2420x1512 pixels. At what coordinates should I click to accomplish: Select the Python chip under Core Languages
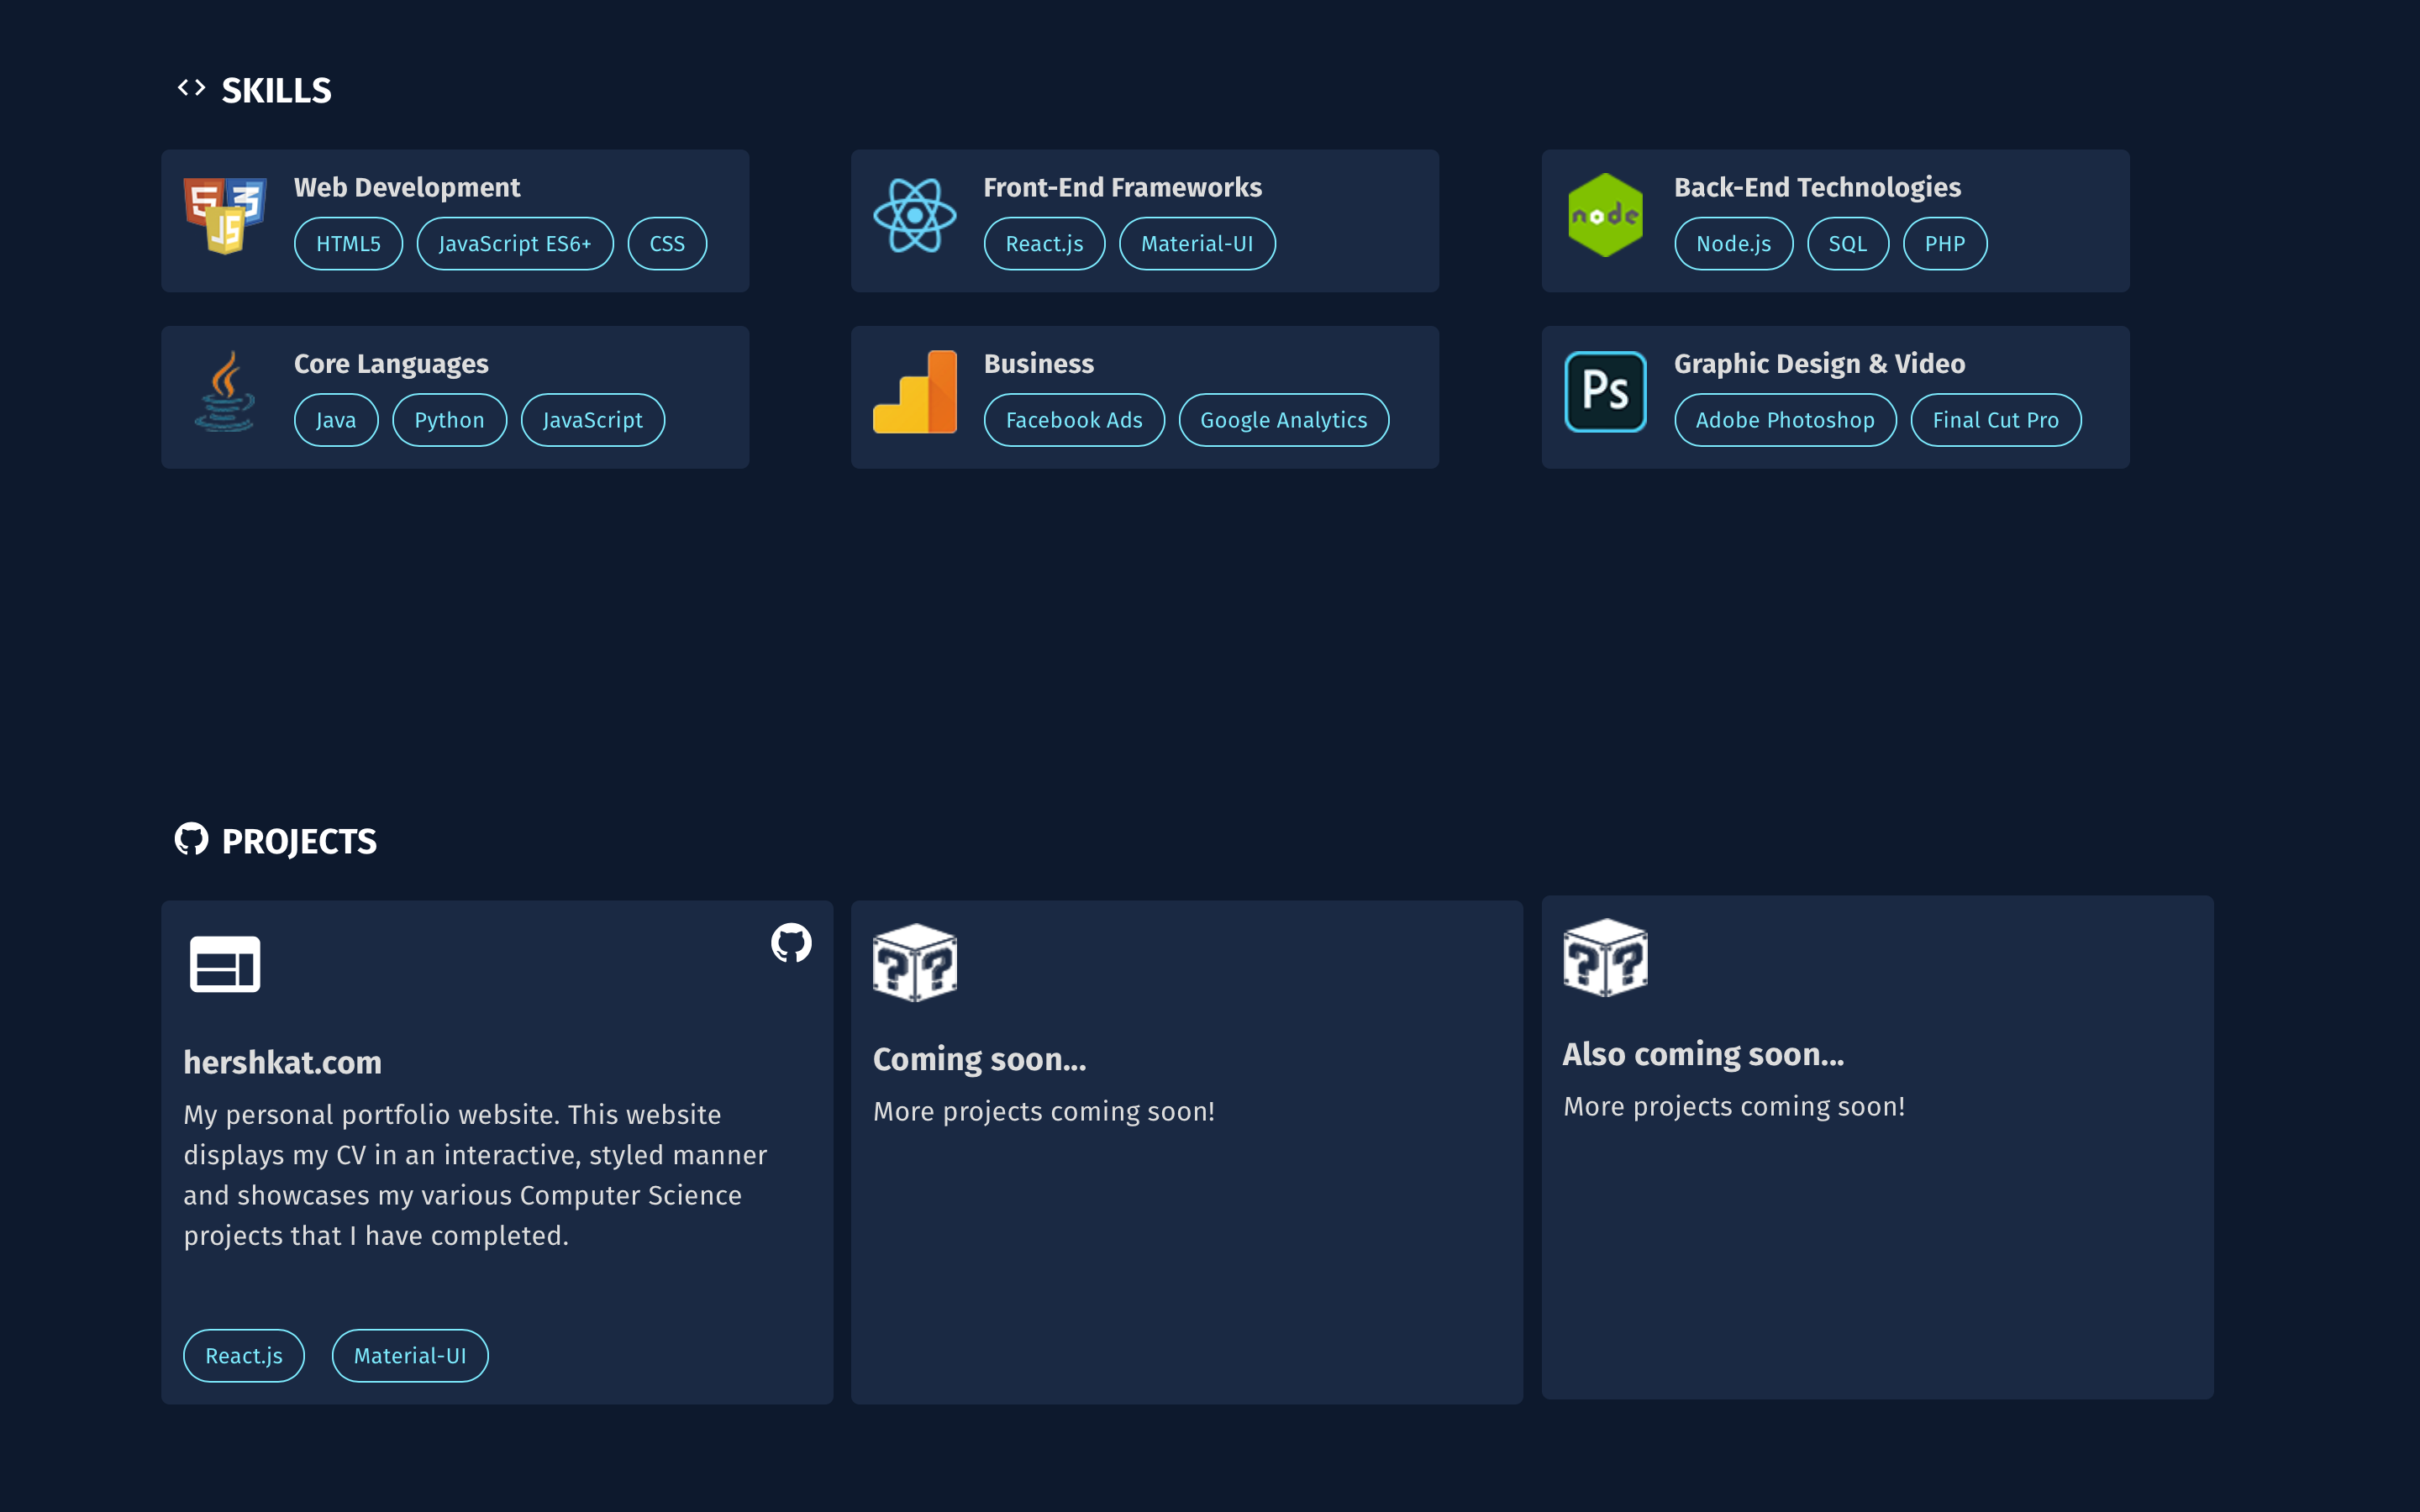click(x=449, y=420)
